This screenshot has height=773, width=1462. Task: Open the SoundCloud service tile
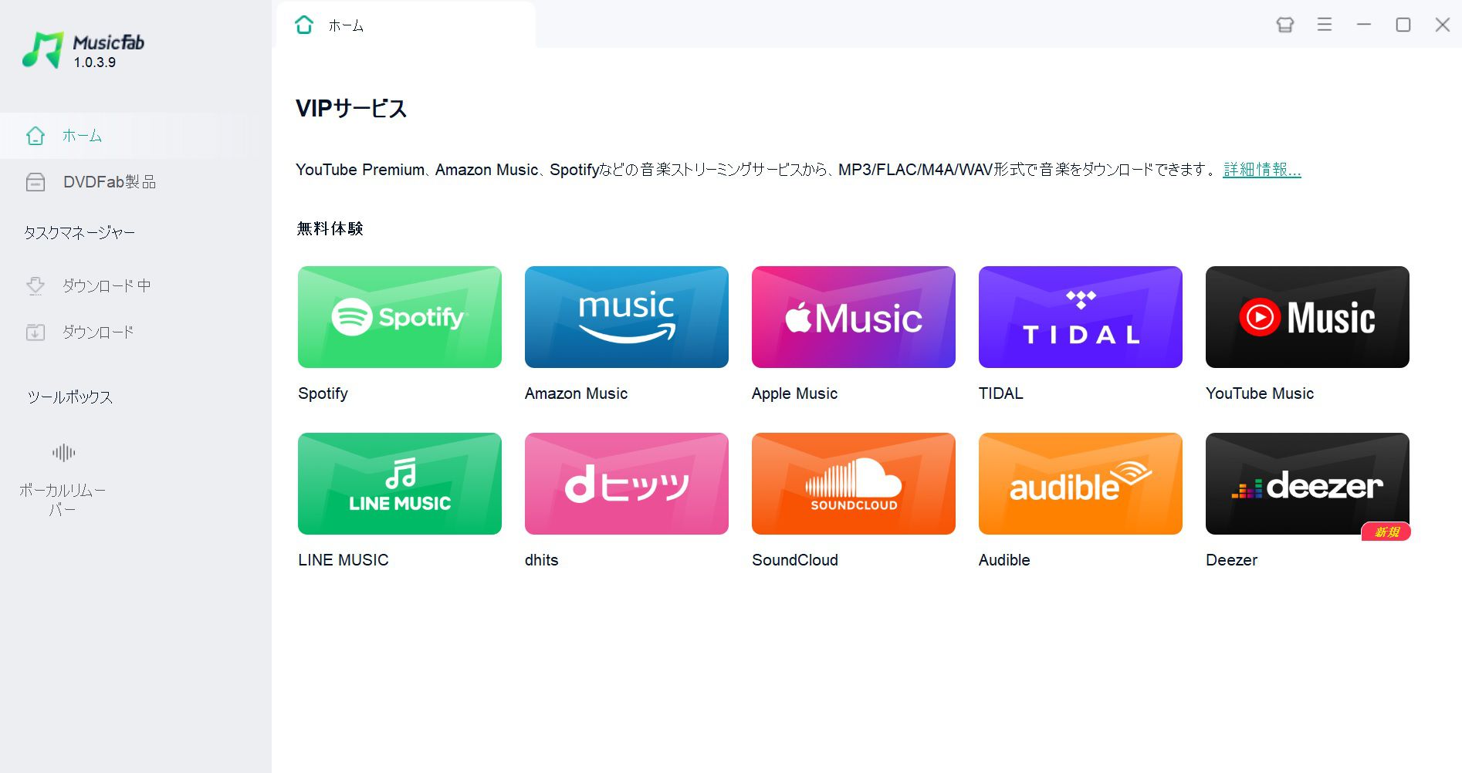pyautogui.click(x=854, y=484)
